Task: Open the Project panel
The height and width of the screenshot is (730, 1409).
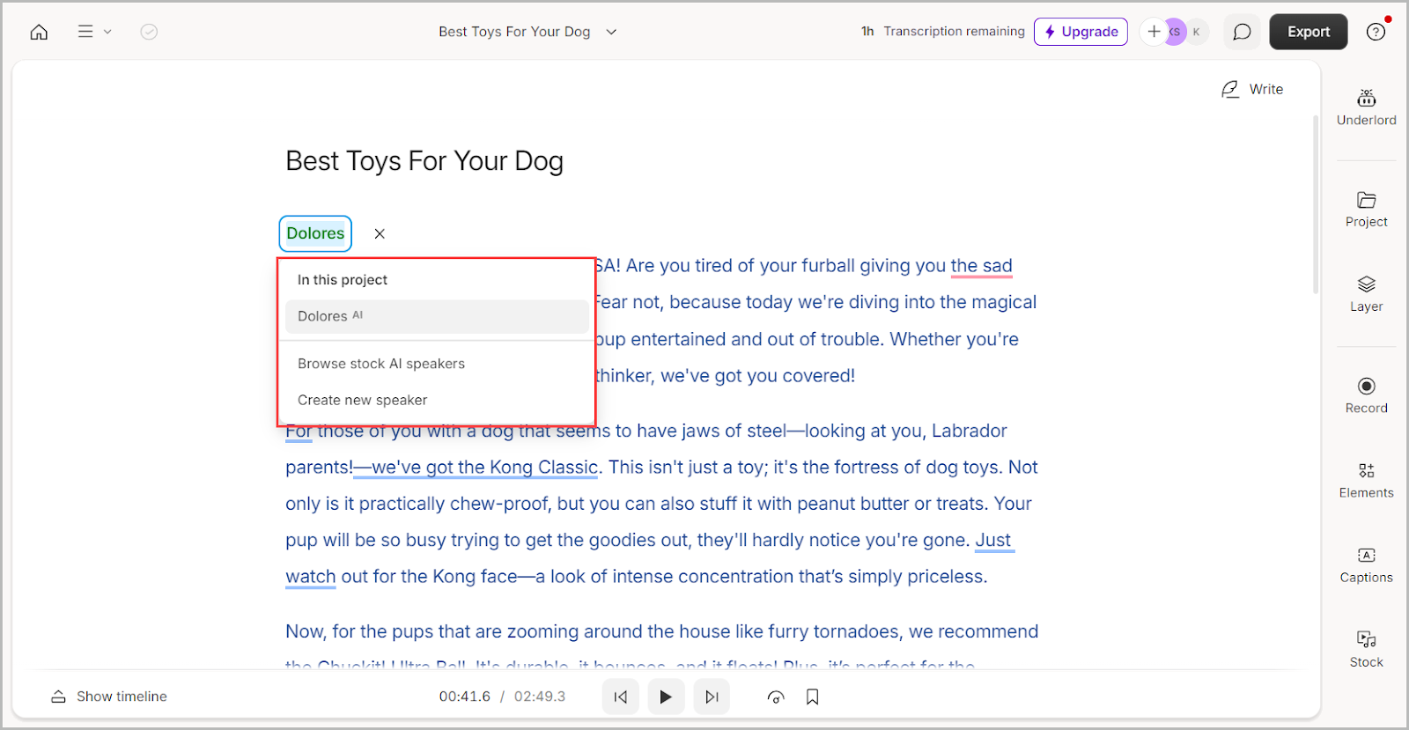Action: [x=1366, y=210]
